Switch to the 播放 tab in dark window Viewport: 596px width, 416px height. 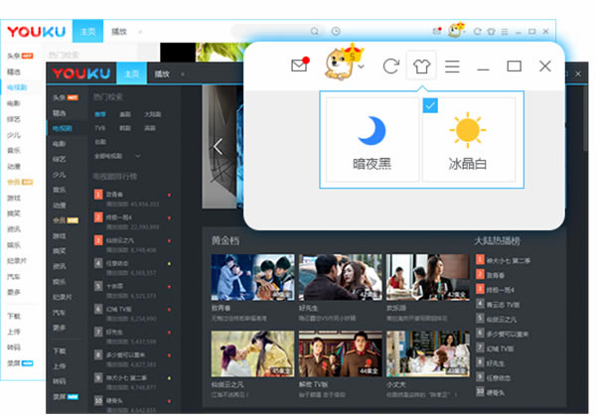161,74
